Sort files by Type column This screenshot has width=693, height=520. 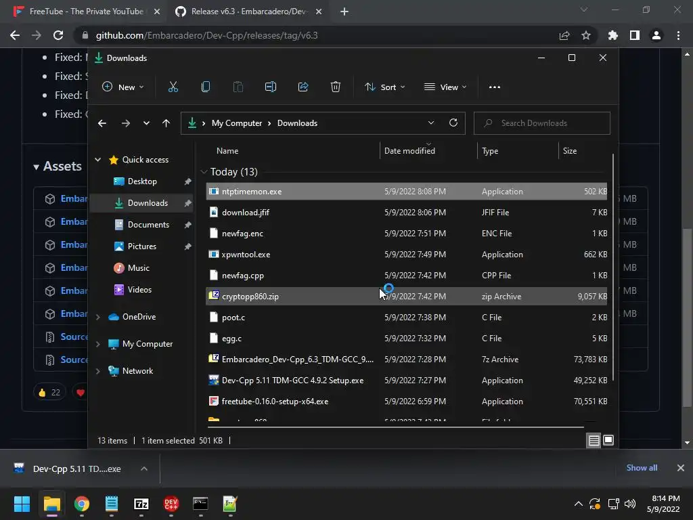click(x=518, y=151)
